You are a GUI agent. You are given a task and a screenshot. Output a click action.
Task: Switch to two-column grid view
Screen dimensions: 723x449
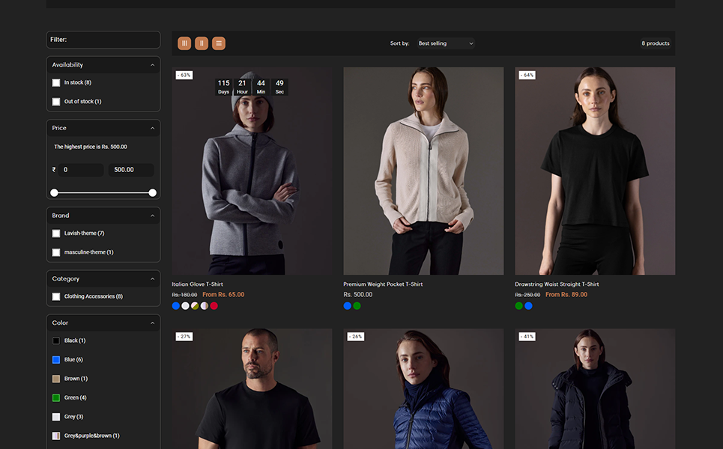click(x=202, y=43)
